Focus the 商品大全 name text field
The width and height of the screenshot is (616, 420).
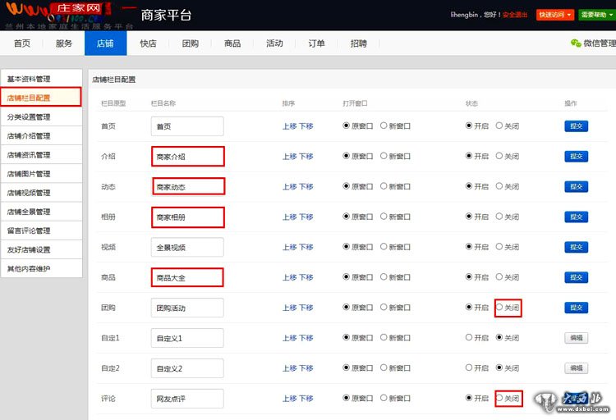187,277
